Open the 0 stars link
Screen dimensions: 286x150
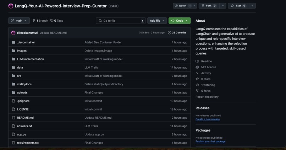click(205, 79)
